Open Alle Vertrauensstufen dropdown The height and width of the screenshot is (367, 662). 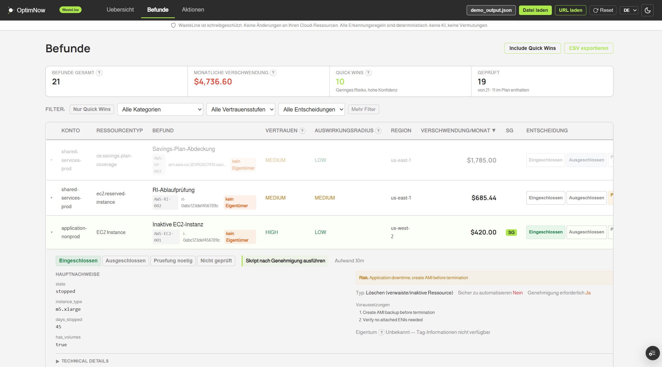241,109
